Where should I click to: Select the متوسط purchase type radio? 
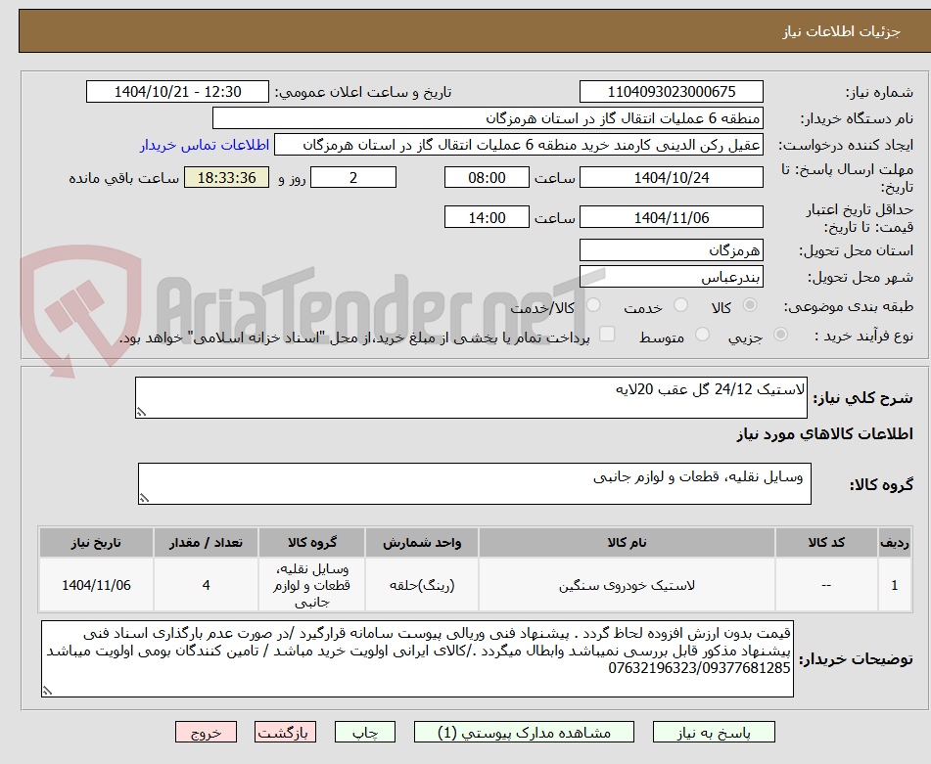702,335
